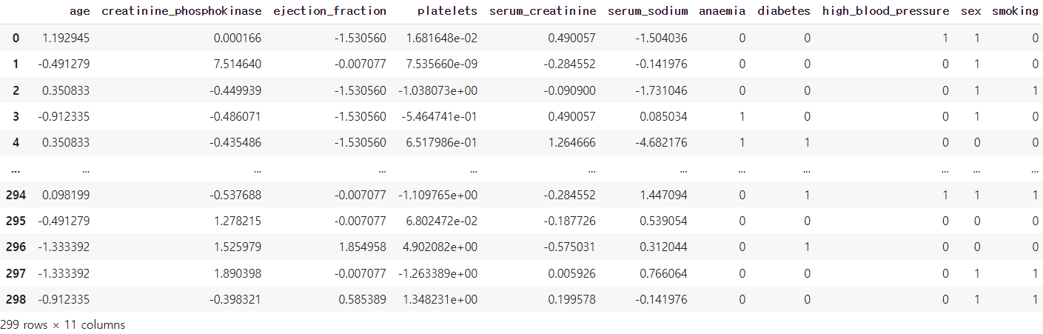Select row index 294
Screen dimensions: 1043x334
pyautogui.click(x=16, y=195)
